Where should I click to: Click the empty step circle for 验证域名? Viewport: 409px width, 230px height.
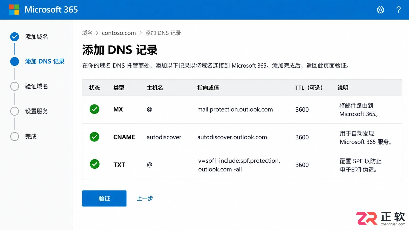[x=14, y=86]
